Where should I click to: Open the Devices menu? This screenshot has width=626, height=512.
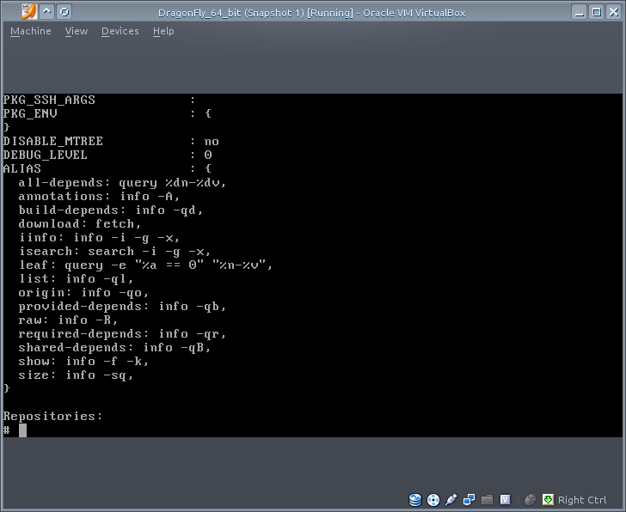tap(120, 31)
